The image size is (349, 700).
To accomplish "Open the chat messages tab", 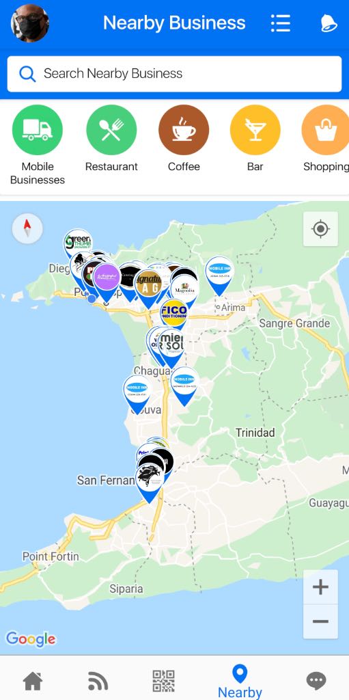I will pyautogui.click(x=316, y=682).
